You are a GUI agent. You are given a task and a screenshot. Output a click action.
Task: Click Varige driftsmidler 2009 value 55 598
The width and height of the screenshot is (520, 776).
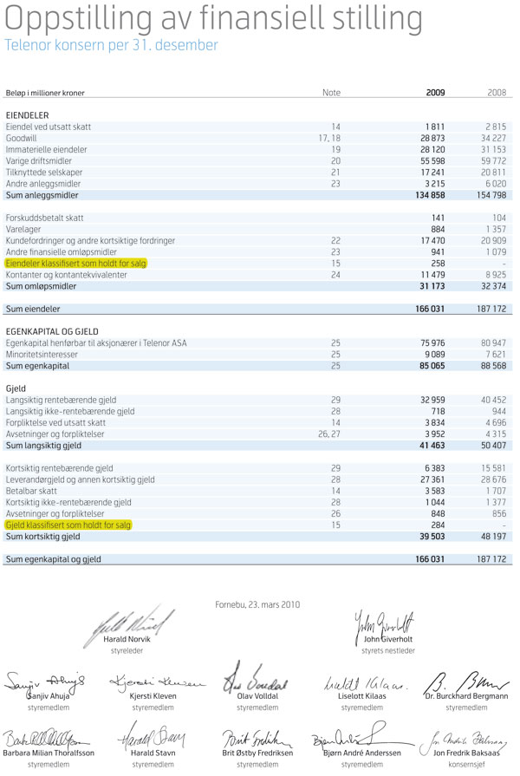tap(432, 161)
